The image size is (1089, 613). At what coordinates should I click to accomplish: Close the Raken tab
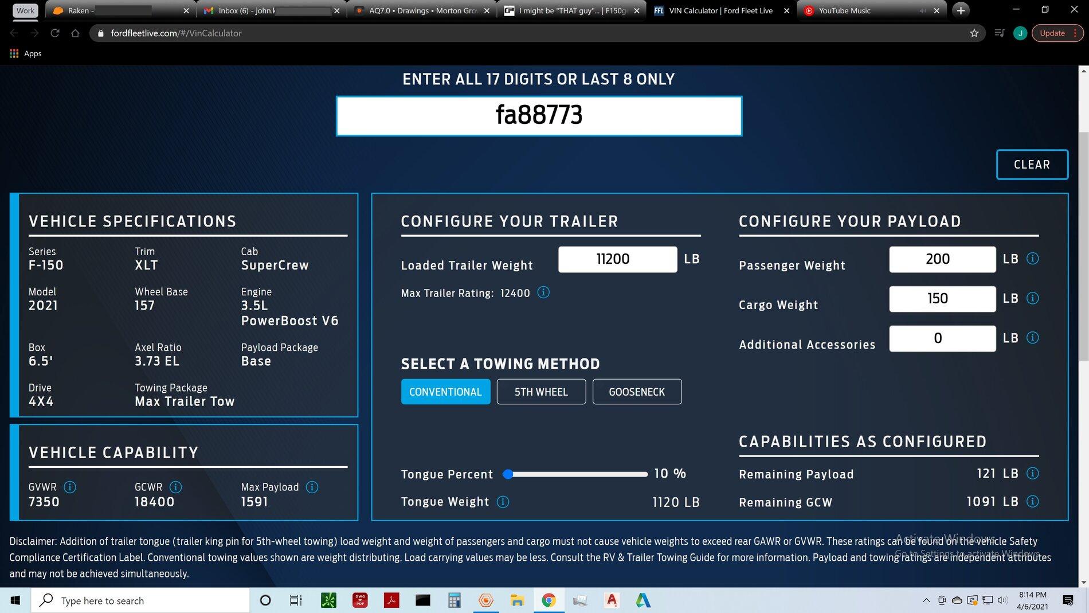tap(186, 10)
